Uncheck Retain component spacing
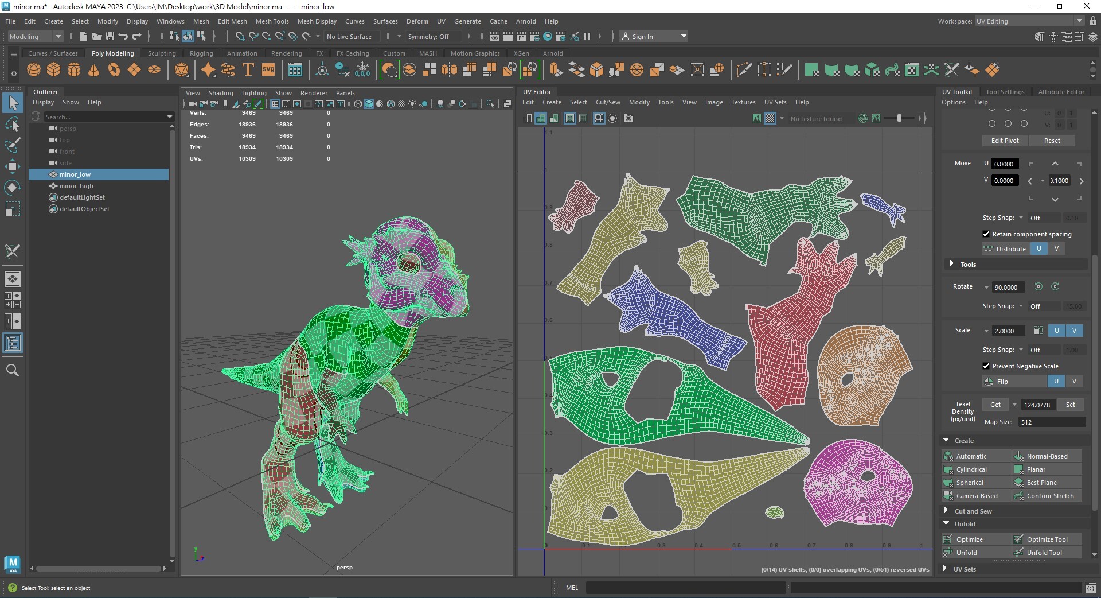The width and height of the screenshot is (1101, 598). coord(986,234)
